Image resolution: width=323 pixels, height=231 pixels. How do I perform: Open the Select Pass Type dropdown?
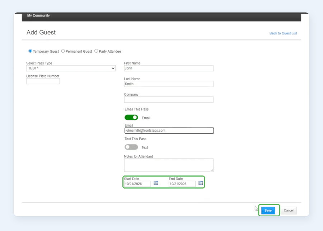click(71, 69)
